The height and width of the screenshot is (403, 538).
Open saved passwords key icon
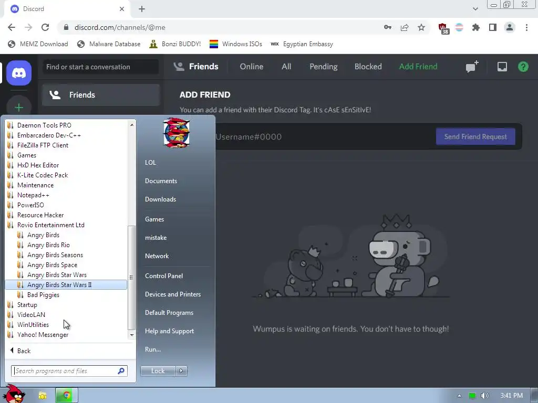(x=388, y=27)
